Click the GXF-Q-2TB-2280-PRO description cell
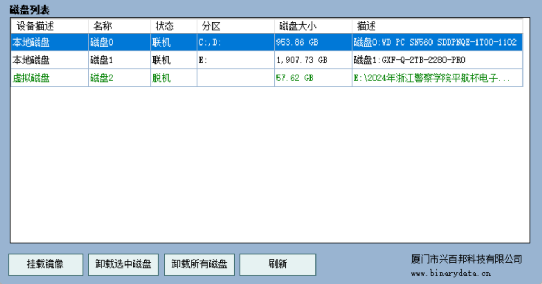542x284 pixels. coord(409,60)
